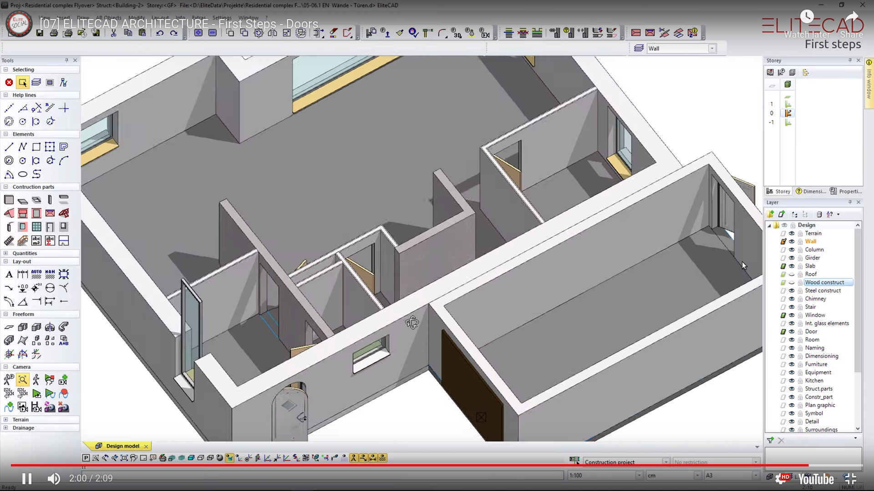This screenshot has height=491, width=874.
Task: Toggle visibility of Window layer
Action: pyautogui.click(x=792, y=315)
